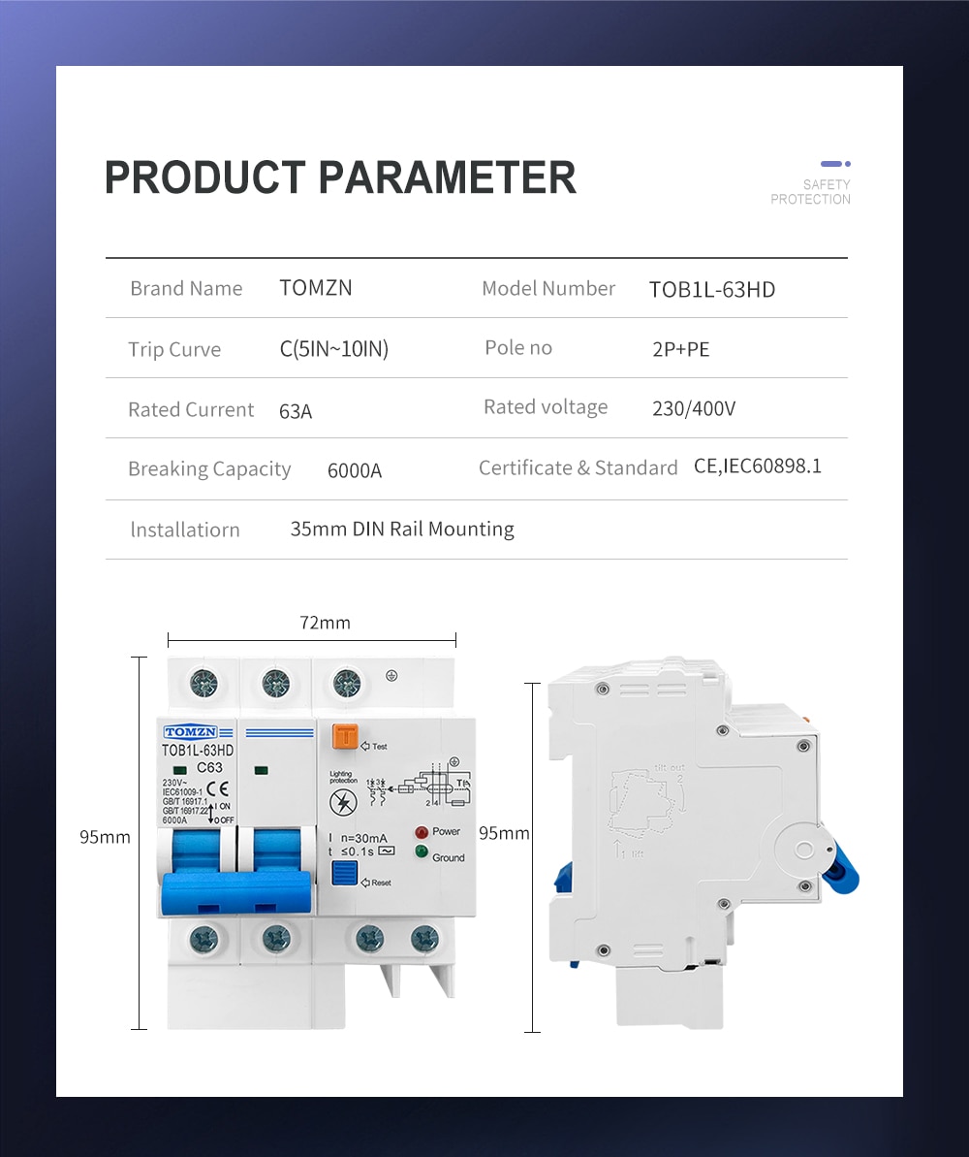
Task: Click the wiring diagram on the breaker face
Action: 419,783
